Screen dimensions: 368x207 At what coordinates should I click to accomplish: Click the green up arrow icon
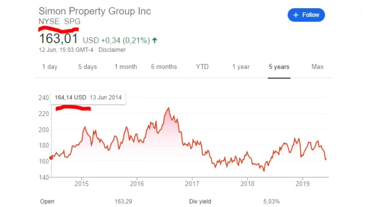[x=154, y=40]
